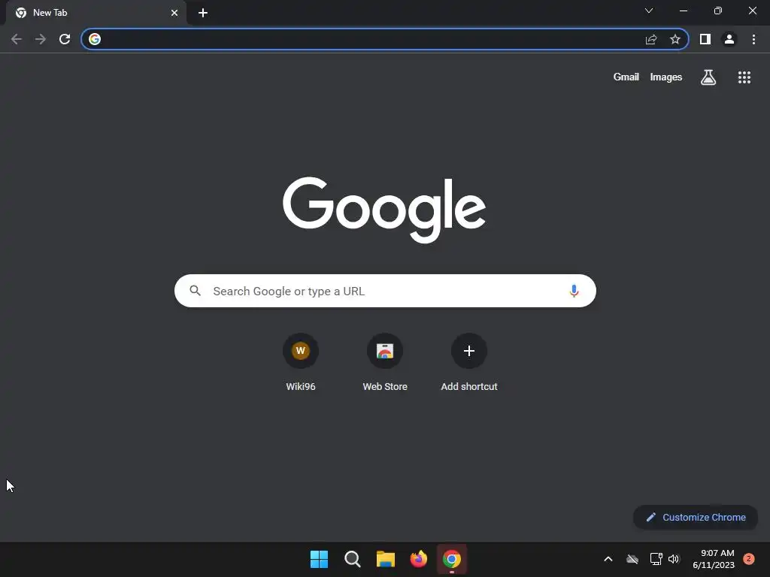
Task: Click the magnifier in Google search box
Action: pos(195,291)
